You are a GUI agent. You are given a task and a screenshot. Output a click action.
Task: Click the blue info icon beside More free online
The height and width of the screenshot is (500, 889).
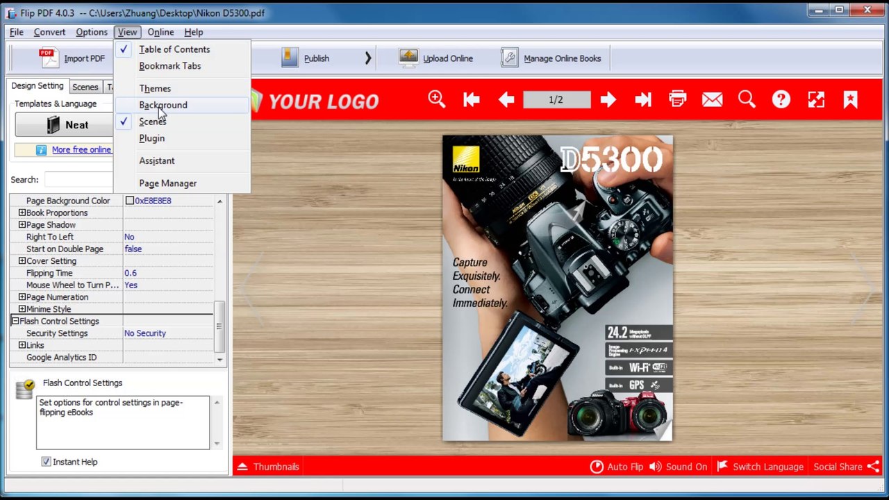(41, 150)
